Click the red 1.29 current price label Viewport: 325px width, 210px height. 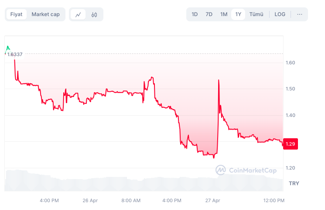pyautogui.click(x=291, y=143)
